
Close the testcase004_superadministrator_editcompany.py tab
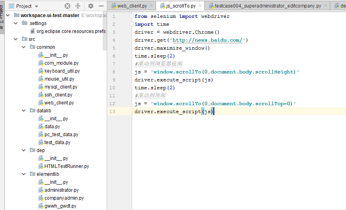click(326, 6)
